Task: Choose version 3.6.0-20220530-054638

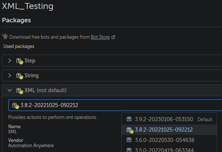Action: click(169, 140)
